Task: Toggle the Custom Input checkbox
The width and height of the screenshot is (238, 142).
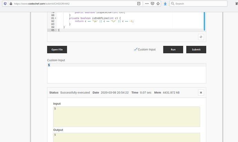Action: click(x=136, y=49)
